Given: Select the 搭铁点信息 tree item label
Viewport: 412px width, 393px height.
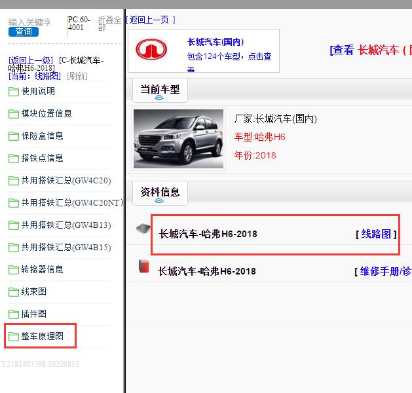Looking at the screenshot, I should (43, 158).
